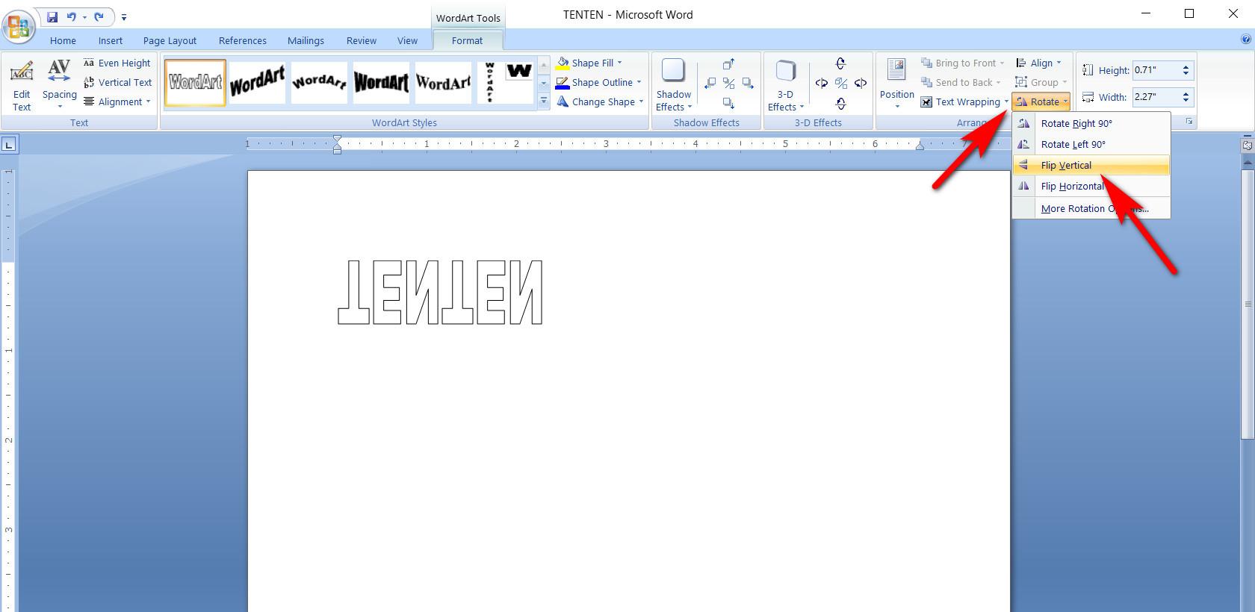The height and width of the screenshot is (612, 1255).
Task: Open the Position dropdown
Action: [x=896, y=84]
